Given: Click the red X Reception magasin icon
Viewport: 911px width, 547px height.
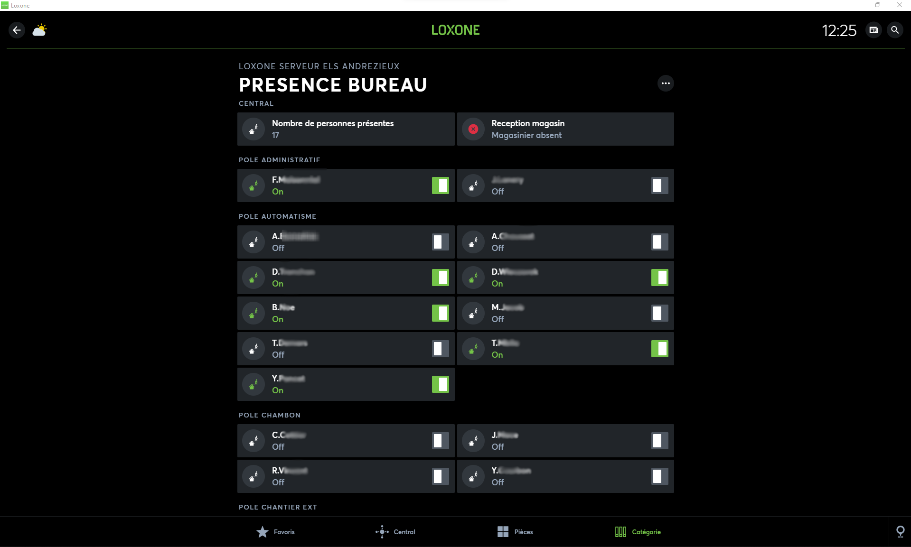Looking at the screenshot, I should [473, 129].
